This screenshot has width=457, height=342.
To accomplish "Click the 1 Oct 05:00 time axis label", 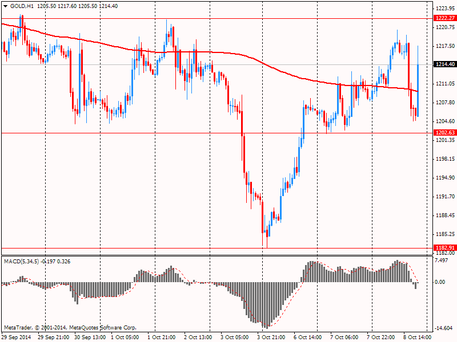I will coord(125,337).
